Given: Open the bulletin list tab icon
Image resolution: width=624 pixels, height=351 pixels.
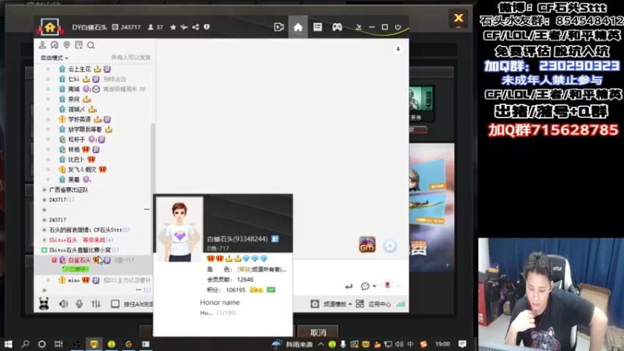Looking at the screenshot, I should [317, 27].
